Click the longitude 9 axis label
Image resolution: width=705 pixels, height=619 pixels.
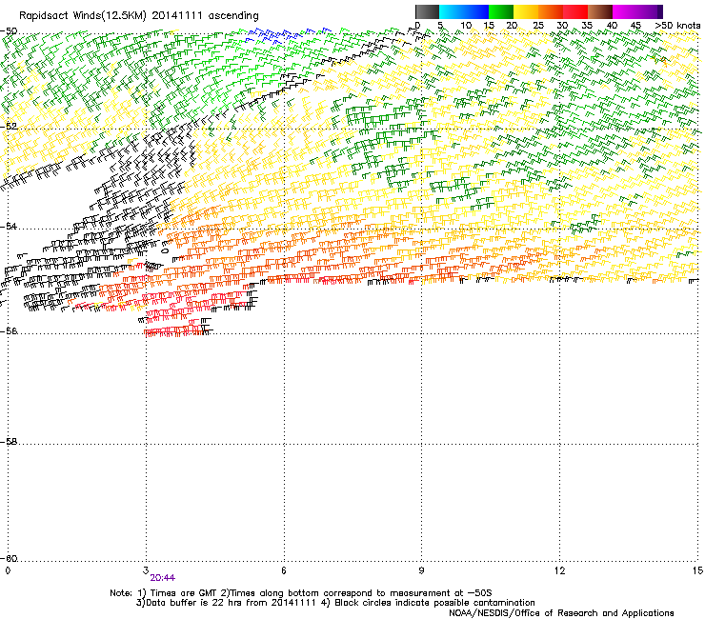coord(421,570)
